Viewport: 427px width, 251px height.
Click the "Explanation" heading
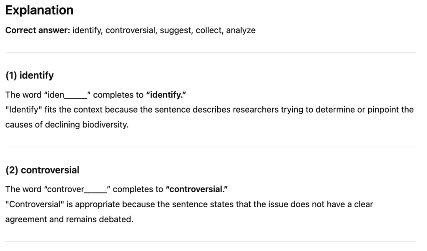[39, 10]
